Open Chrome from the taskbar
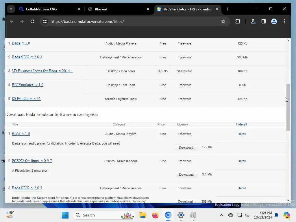 [168, 215]
